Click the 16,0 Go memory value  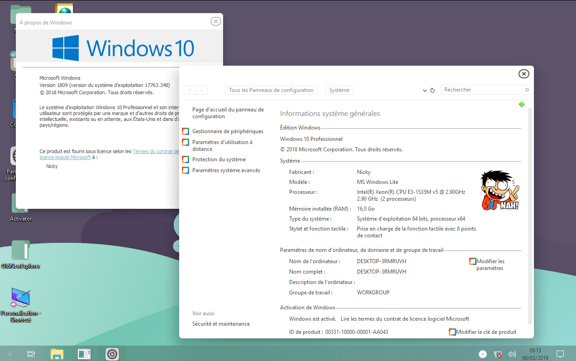pyautogui.click(x=366, y=209)
